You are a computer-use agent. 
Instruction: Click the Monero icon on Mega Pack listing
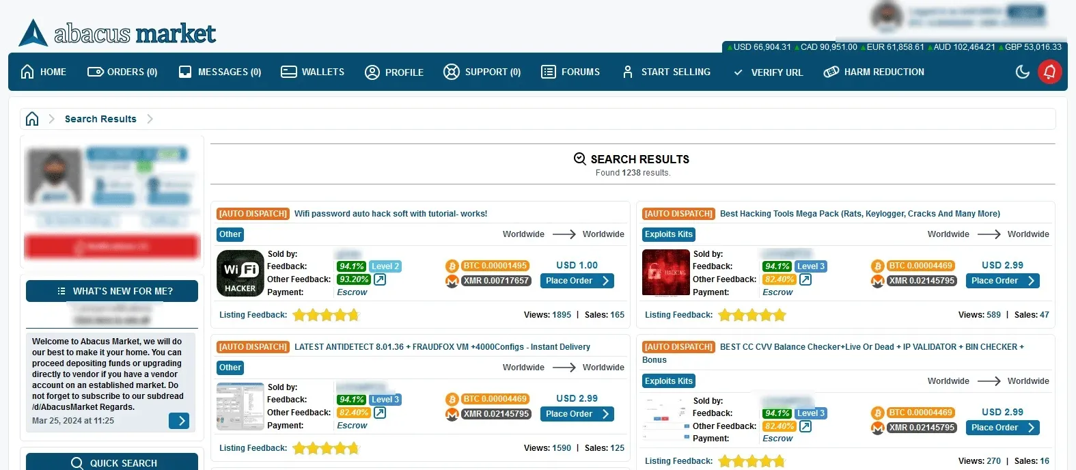point(877,281)
